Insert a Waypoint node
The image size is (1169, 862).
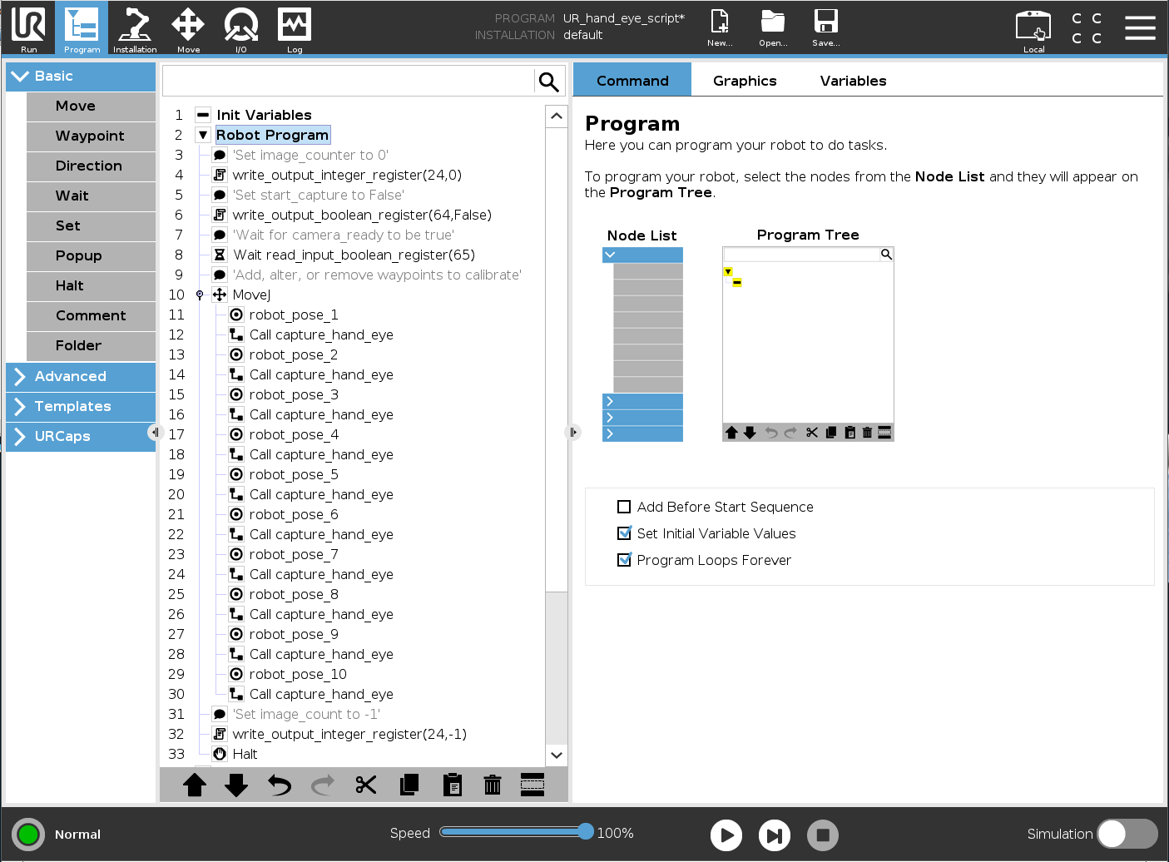[x=91, y=136]
